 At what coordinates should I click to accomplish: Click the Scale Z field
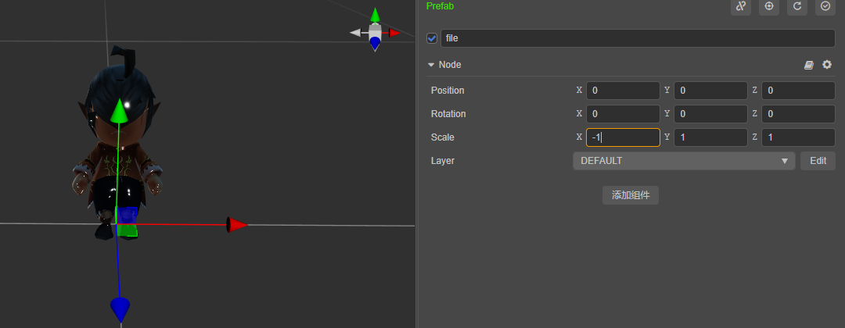(x=799, y=137)
